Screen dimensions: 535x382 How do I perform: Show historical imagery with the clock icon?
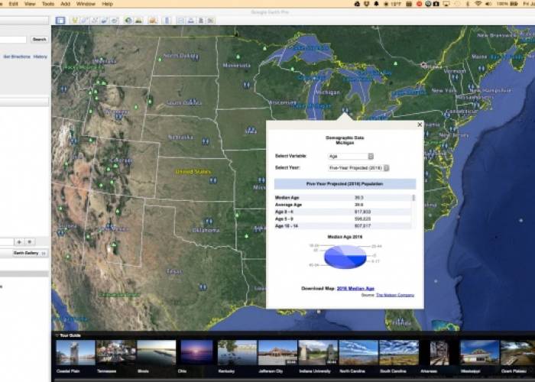(x=128, y=21)
